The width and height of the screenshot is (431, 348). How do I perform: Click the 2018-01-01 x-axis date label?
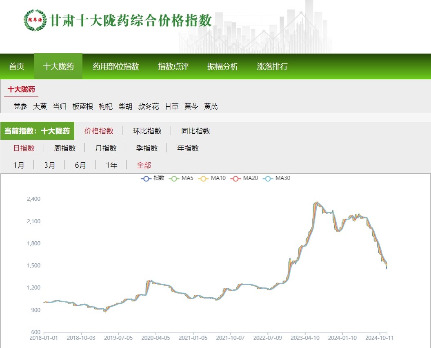(44, 338)
